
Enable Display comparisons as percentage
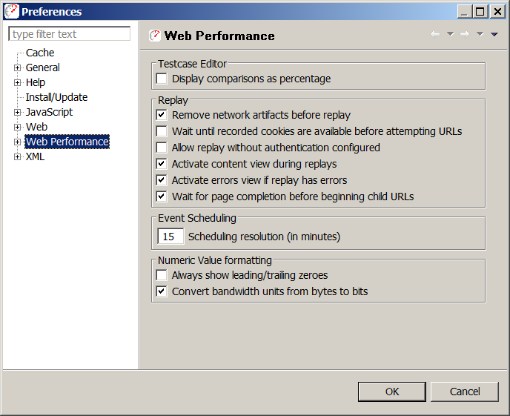click(162, 79)
